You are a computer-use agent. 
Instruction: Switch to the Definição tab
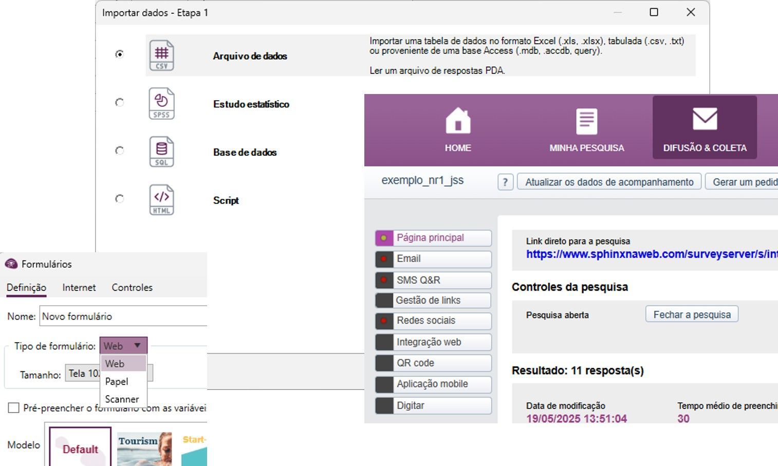tap(26, 288)
